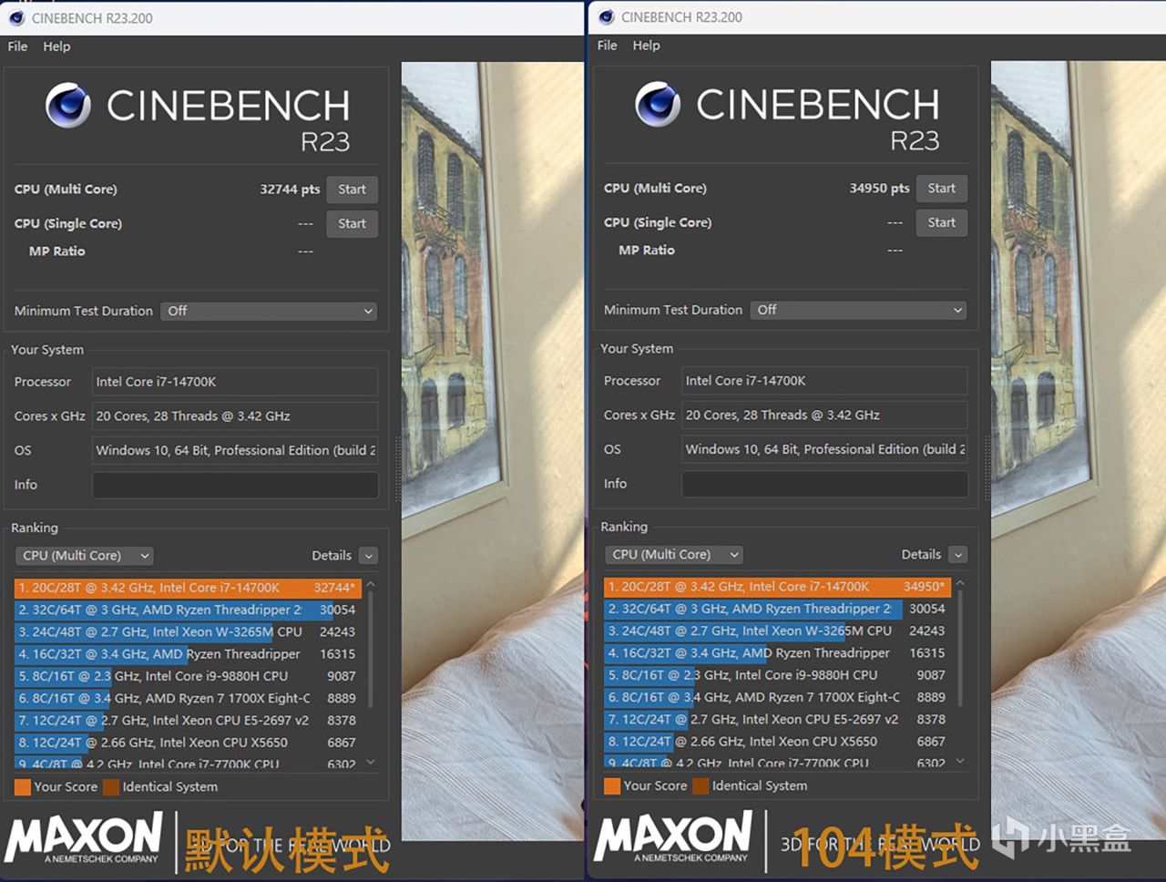Open Minimum Test Duration dropdown in left window
1166x882 pixels.
[x=269, y=311]
